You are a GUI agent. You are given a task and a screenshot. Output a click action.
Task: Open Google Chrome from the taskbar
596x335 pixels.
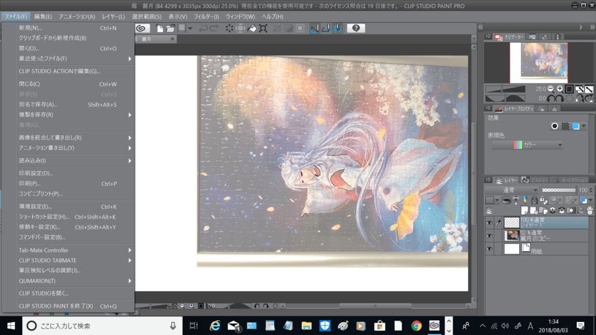(417, 325)
